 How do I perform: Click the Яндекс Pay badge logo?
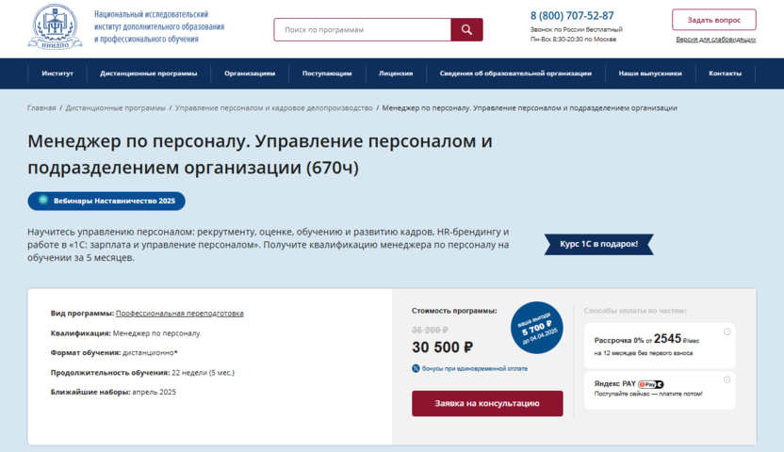click(x=652, y=384)
